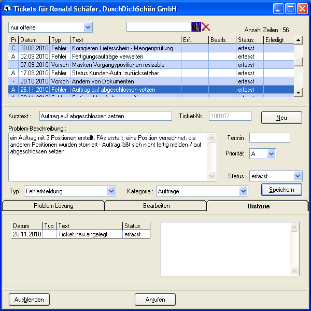Screen dimensions: 311x311
Task: Click the red X clear-filter icon
Action: [x=206, y=27]
